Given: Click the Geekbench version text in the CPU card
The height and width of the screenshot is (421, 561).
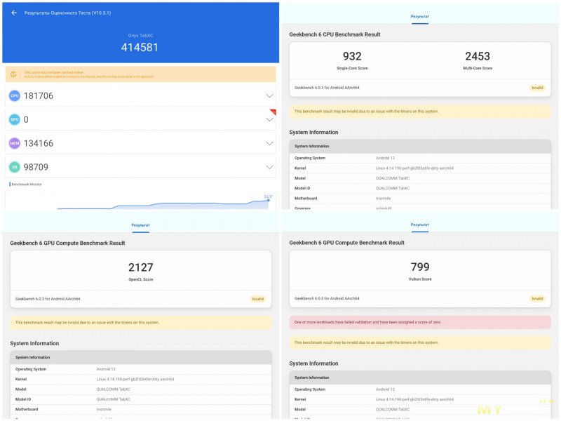Looking at the screenshot, I should tap(327, 87).
